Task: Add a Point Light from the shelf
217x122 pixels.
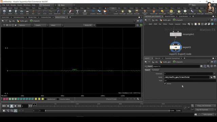Action: [x=123, y=12]
